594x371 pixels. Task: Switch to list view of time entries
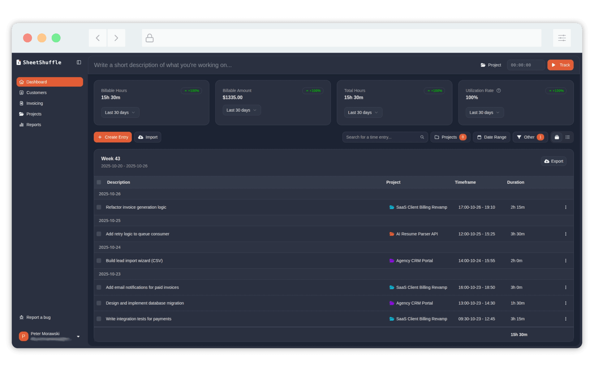pos(567,137)
